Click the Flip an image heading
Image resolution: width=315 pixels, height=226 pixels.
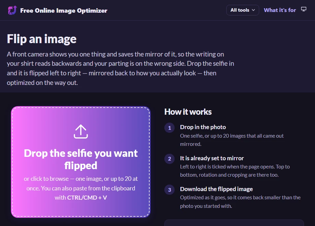tap(42, 39)
